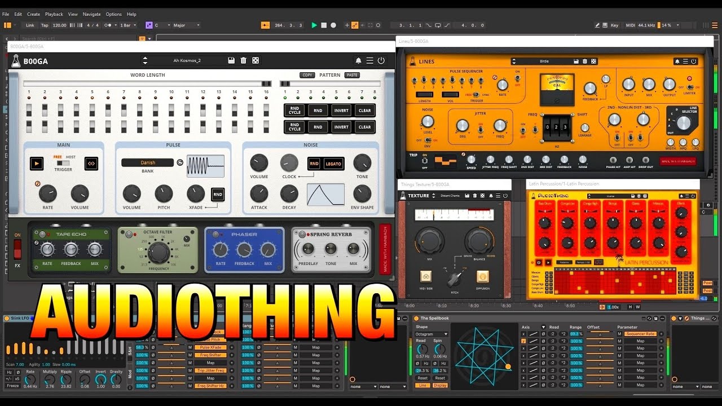Screen dimensions: 722x406
Task: Click the Copy pattern button in B00GA
Action: [x=307, y=75]
